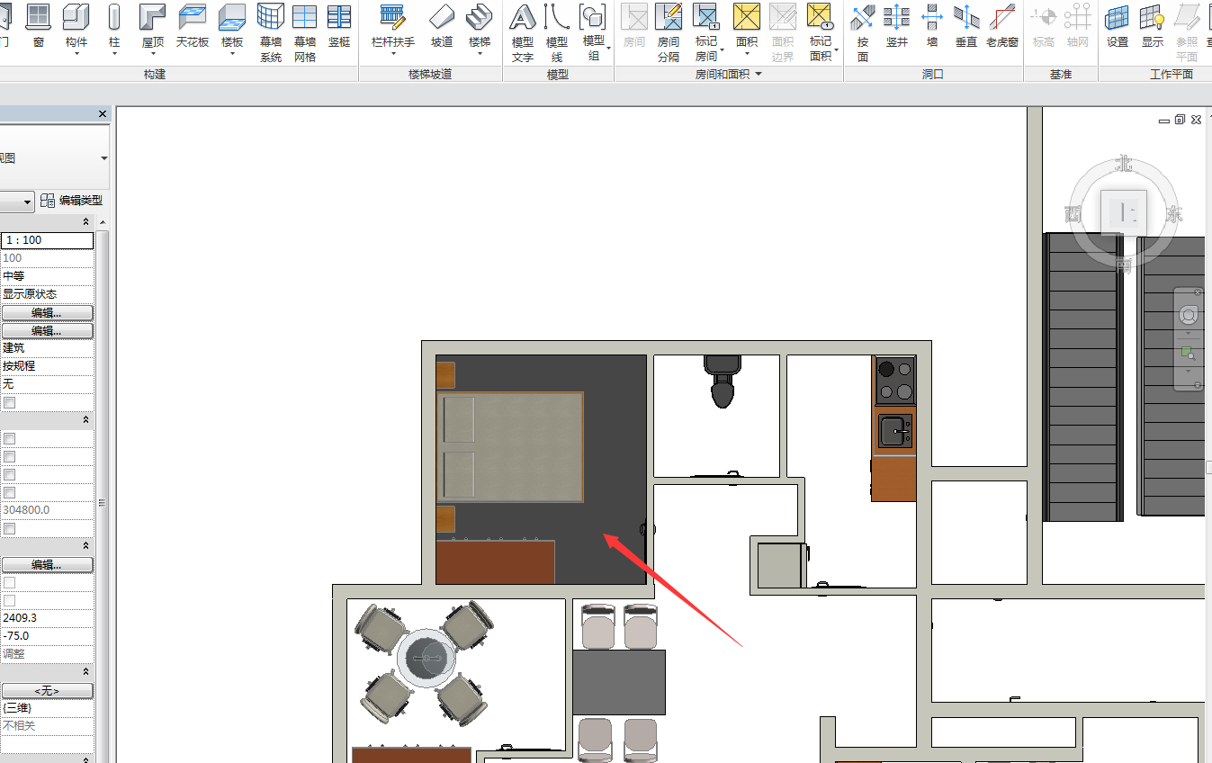The image size is (1212, 763).
Task: Toggle the checkbox beside 304800.0 value
Action: coord(9,528)
